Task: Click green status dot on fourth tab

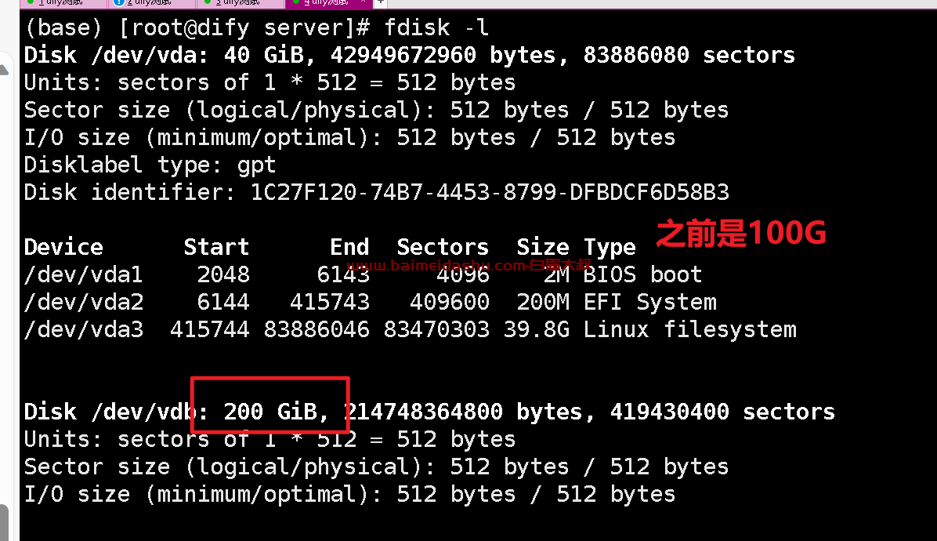Action: point(295,2)
